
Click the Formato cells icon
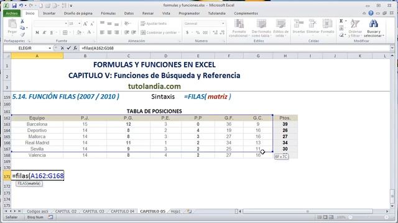coord(327,24)
